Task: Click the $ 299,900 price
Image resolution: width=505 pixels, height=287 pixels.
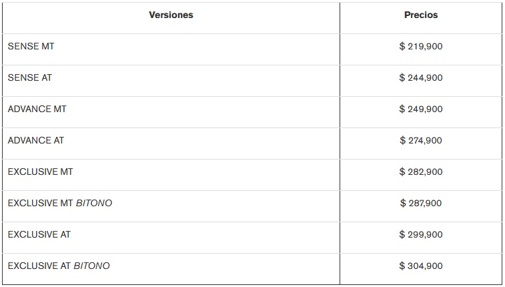Action: coord(421,235)
